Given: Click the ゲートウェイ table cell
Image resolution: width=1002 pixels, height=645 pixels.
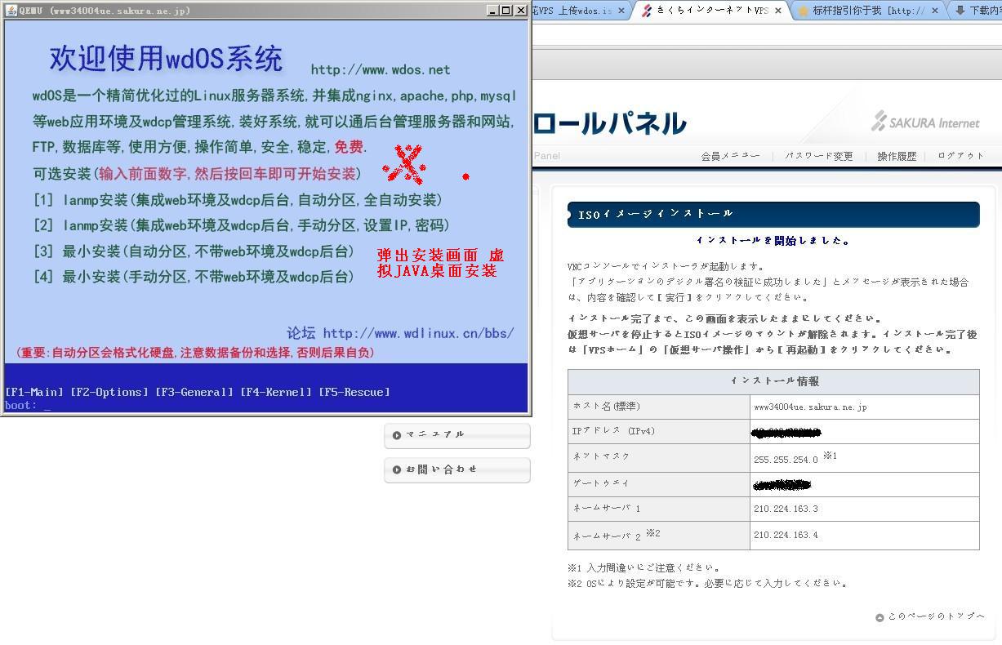Looking at the screenshot, I should tap(659, 483).
